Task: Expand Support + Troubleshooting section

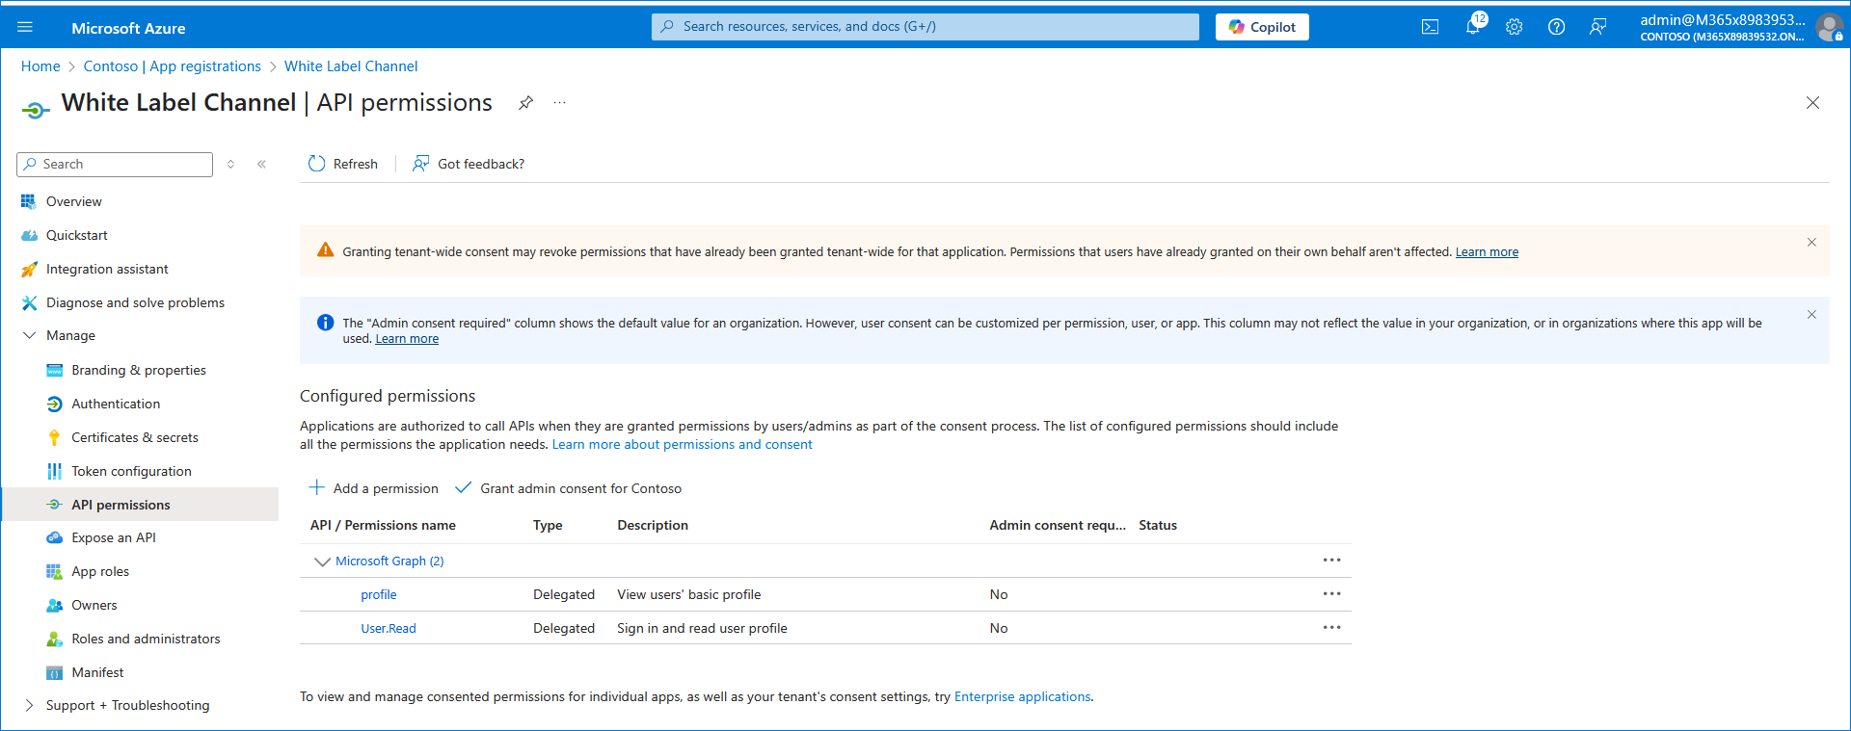Action: pos(30,705)
